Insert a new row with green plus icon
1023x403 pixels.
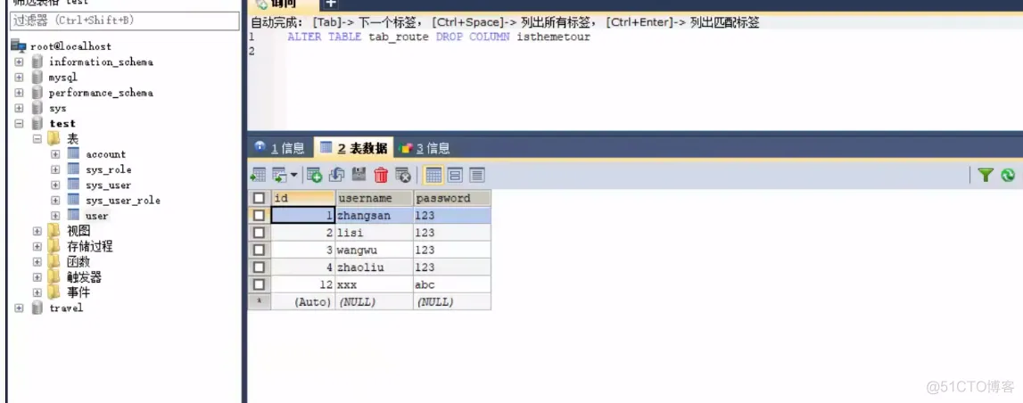click(315, 175)
